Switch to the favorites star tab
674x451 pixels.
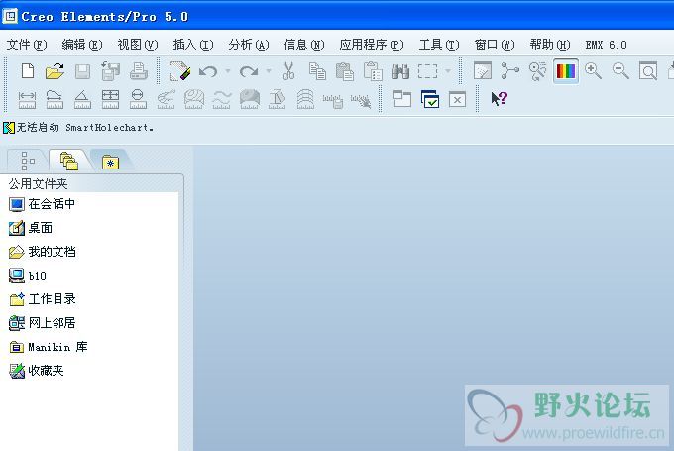(x=110, y=163)
